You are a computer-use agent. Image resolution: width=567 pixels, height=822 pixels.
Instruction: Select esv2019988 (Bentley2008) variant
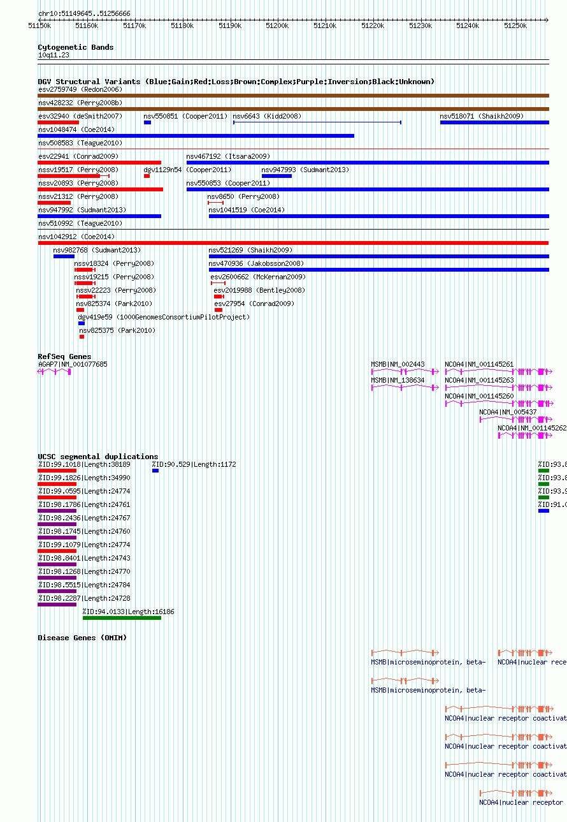219,296
